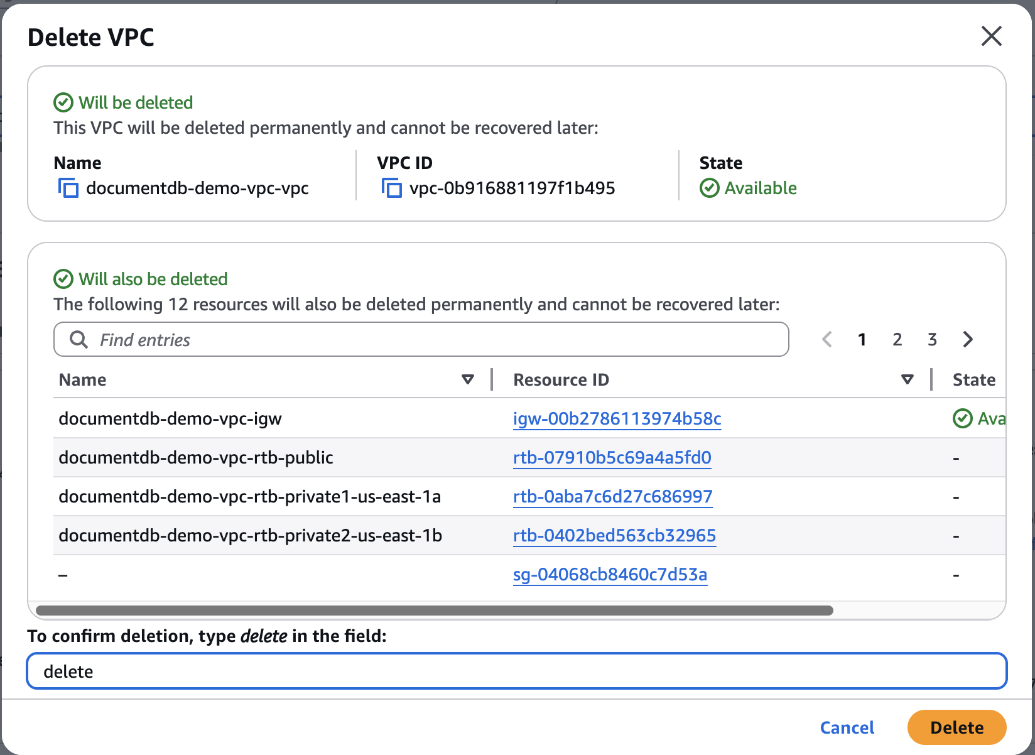1035x755 pixels.
Task: Click the search magnifier icon in Find entries
Action: tap(79, 340)
